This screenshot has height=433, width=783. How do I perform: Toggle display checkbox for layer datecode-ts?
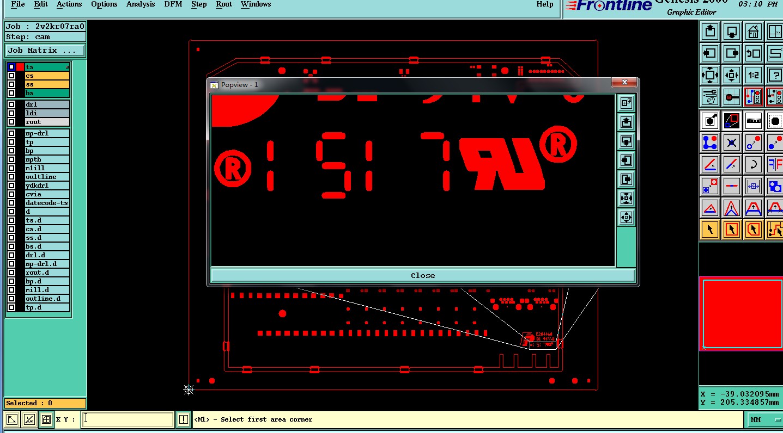[11, 203]
